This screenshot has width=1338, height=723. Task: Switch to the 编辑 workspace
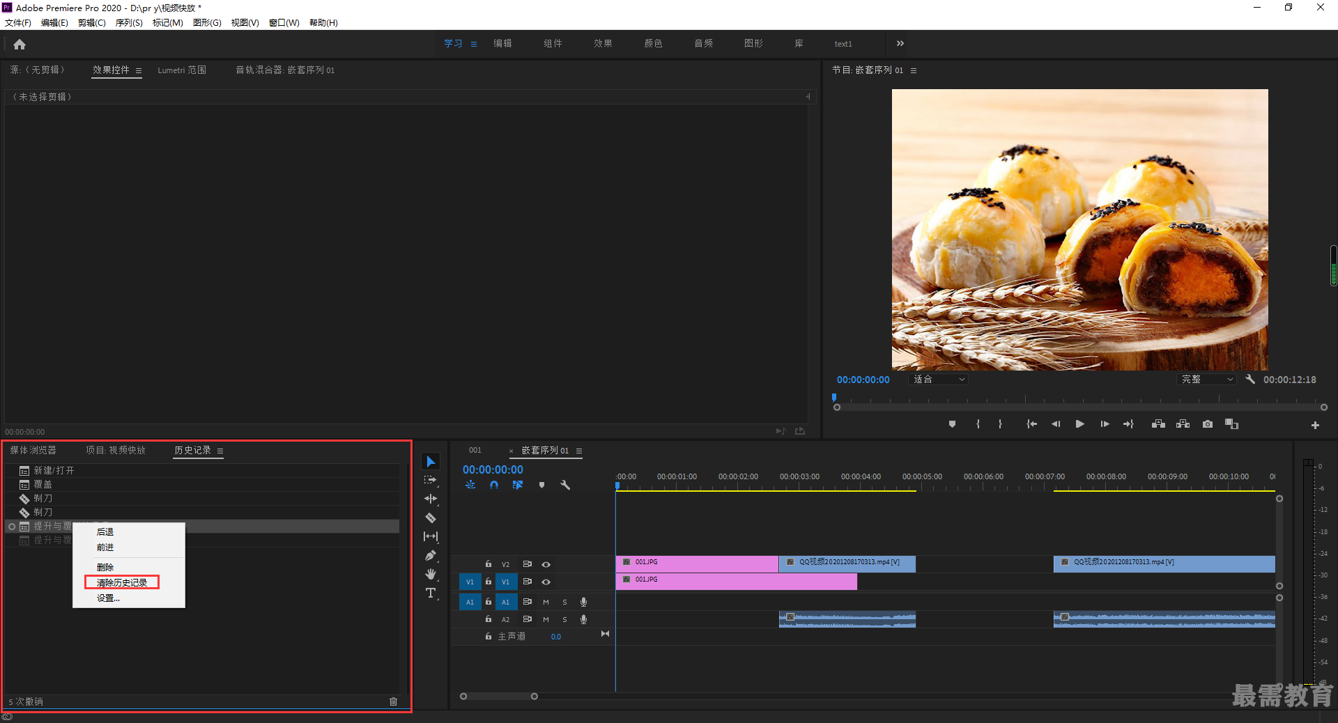502,43
